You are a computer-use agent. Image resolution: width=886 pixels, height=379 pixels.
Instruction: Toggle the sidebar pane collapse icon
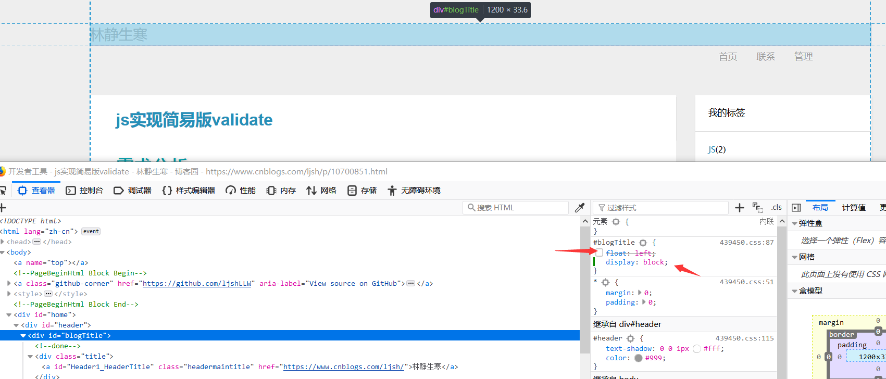pyautogui.click(x=796, y=208)
